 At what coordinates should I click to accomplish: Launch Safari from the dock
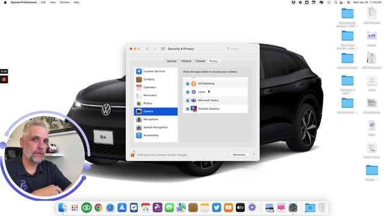[x=110, y=208]
